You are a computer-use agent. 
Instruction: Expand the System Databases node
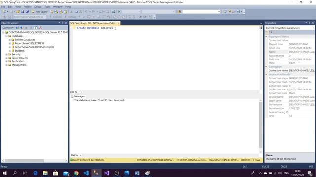pos(10,40)
